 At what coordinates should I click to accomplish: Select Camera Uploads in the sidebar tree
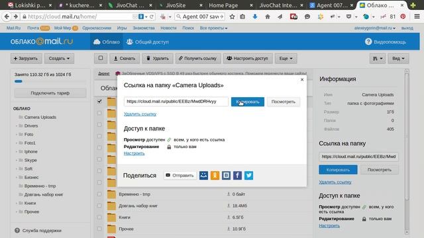tap(40, 118)
